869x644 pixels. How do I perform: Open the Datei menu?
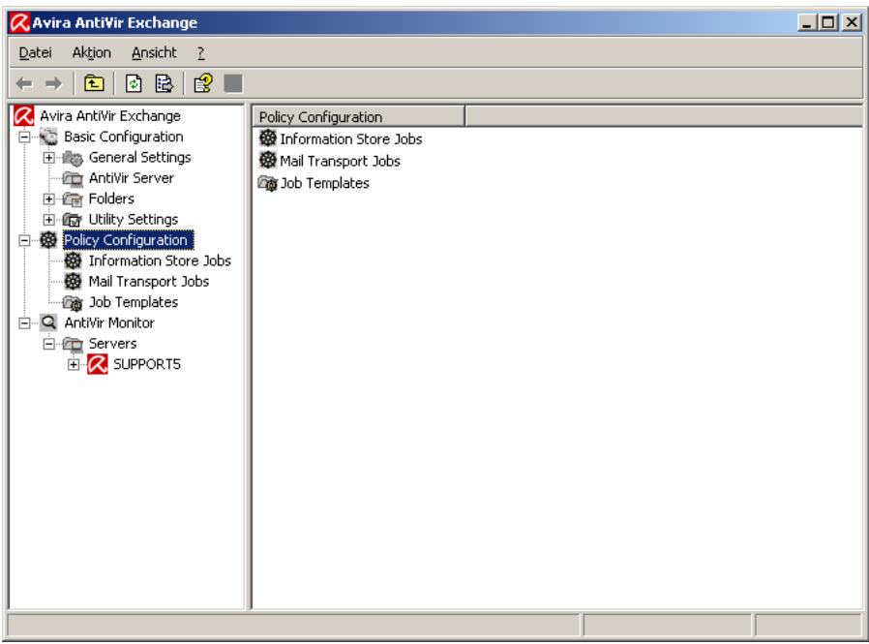click(x=36, y=52)
